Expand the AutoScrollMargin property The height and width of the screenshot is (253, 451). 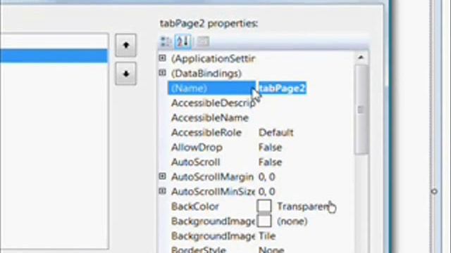[x=163, y=176]
